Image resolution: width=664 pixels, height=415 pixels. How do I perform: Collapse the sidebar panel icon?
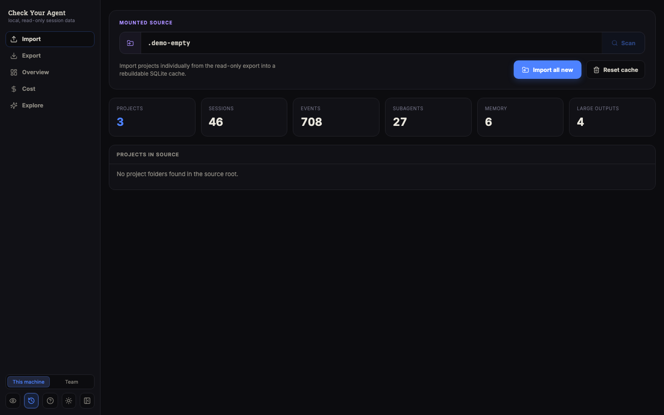tap(87, 401)
